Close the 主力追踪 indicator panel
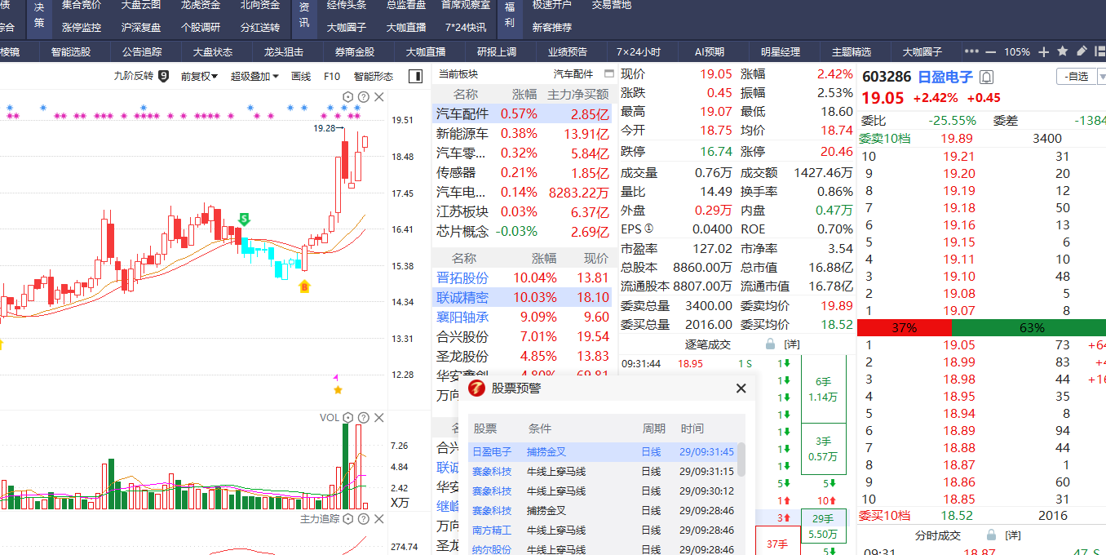Screen dimensions: 1106x555 pyautogui.click(x=378, y=519)
